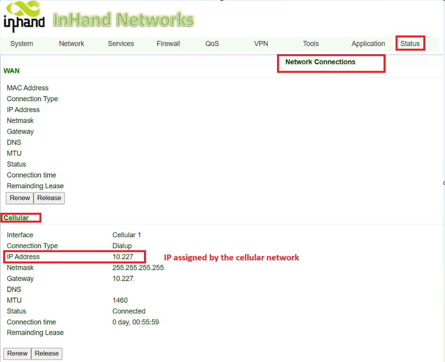Select the MTU value 1460
445x362 pixels.
(x=120, y=300)
